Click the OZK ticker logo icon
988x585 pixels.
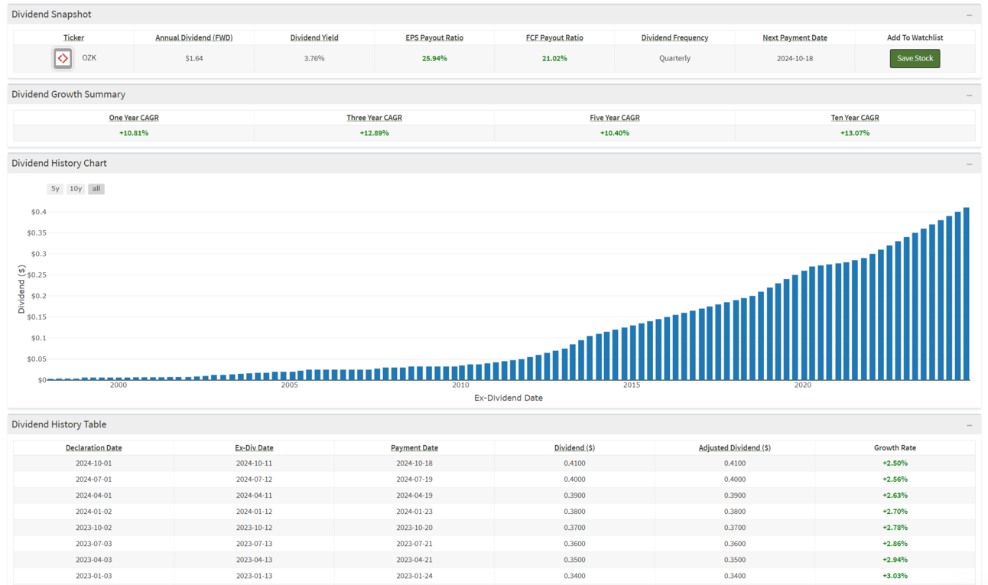[63, 58]
